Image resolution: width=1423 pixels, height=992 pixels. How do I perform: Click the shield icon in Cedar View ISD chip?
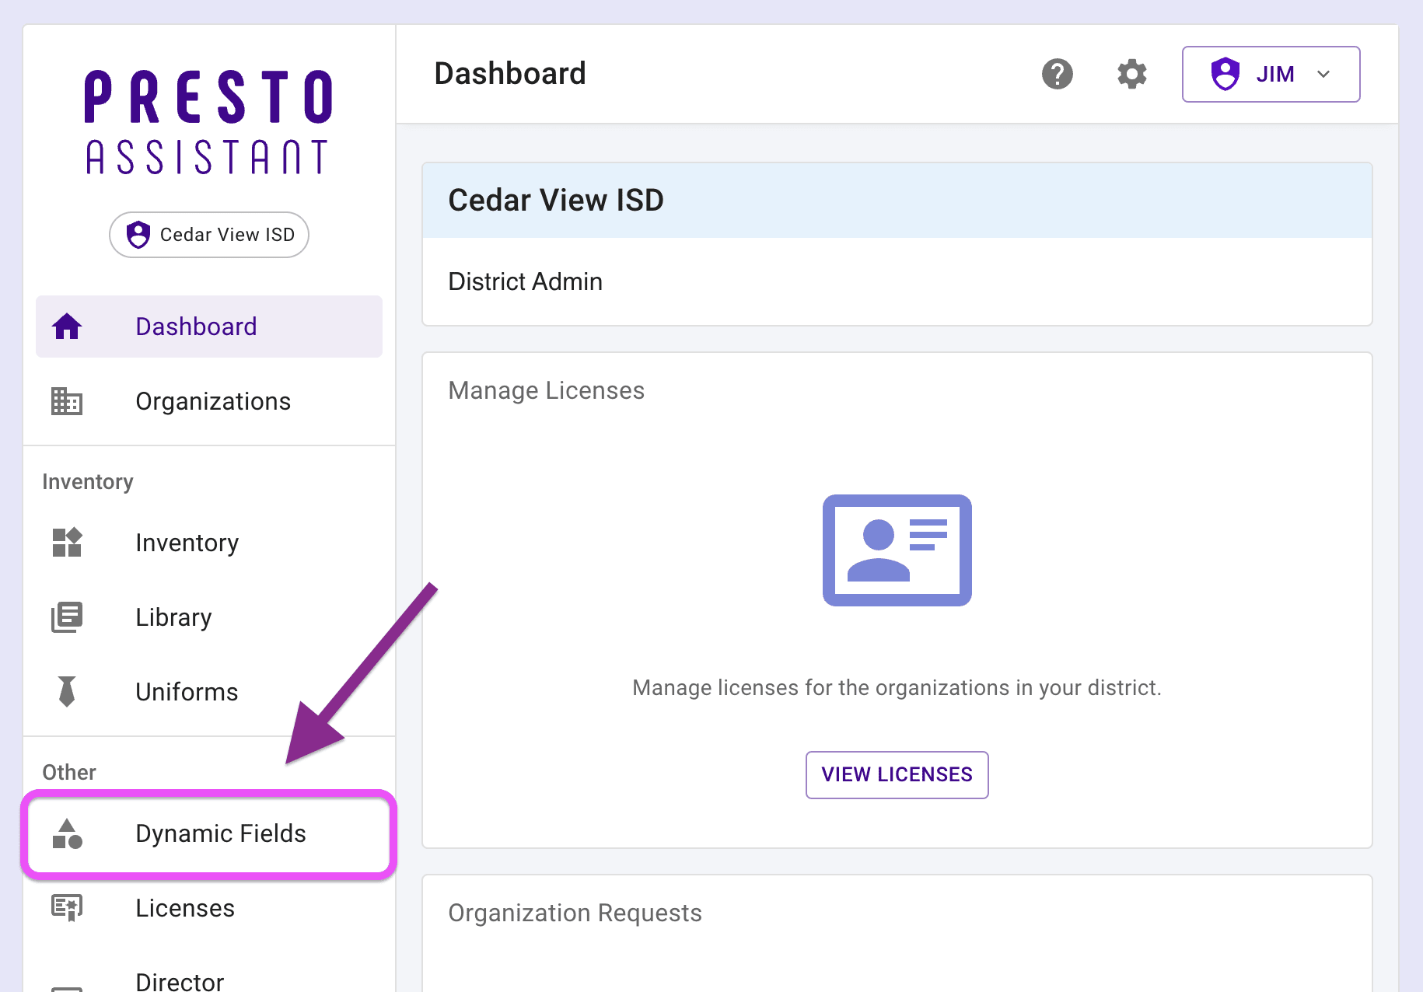point(138,235)
